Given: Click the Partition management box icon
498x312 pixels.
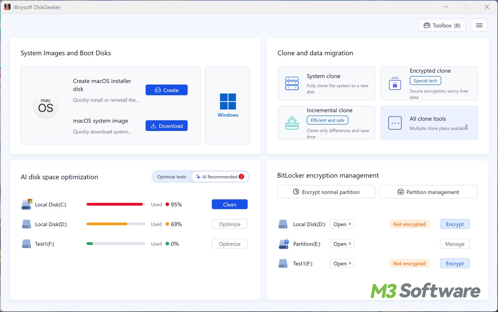Looking at the screenshot, I should pyautogui.click(x=400, y=192).
